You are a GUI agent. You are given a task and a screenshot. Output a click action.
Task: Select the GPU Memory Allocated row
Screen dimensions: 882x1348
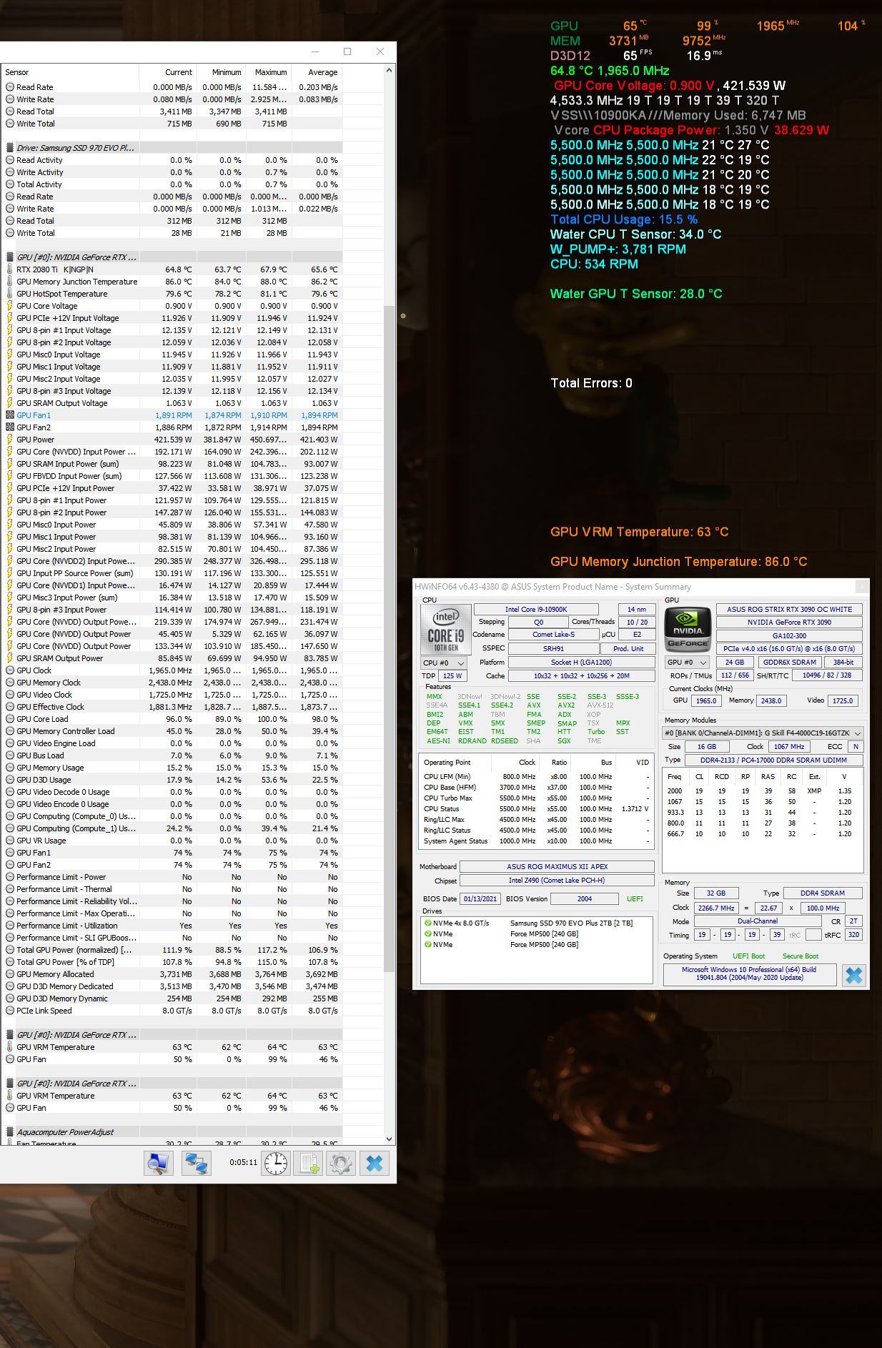[x=172, y=974]
